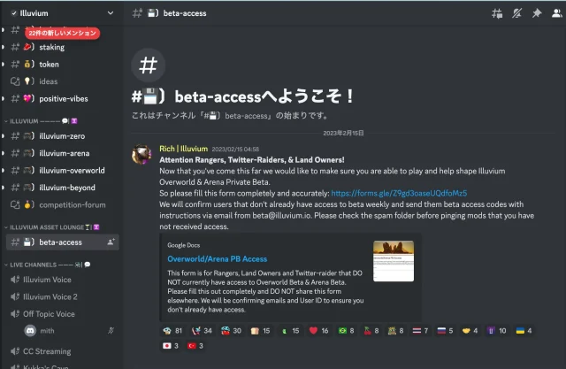This screenshot has height=369, width=566.
Task: Toggle the Ukraine flag reaction 4
Action: tap(524, 331)
